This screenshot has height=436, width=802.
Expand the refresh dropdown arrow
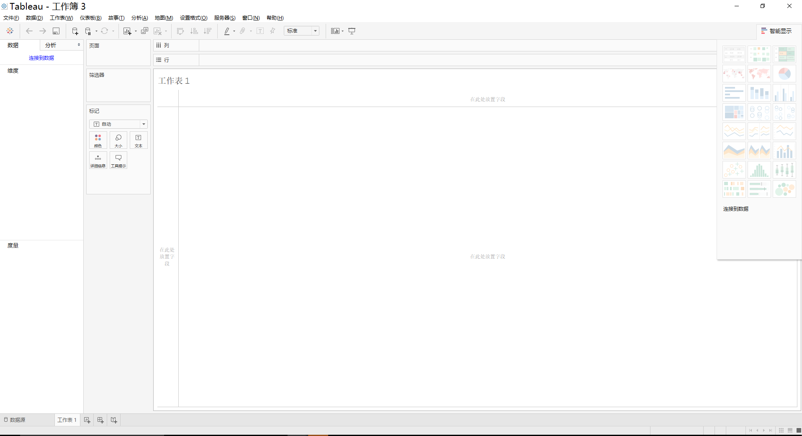113,31
